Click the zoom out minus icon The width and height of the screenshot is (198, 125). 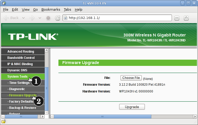pos(177,18)
